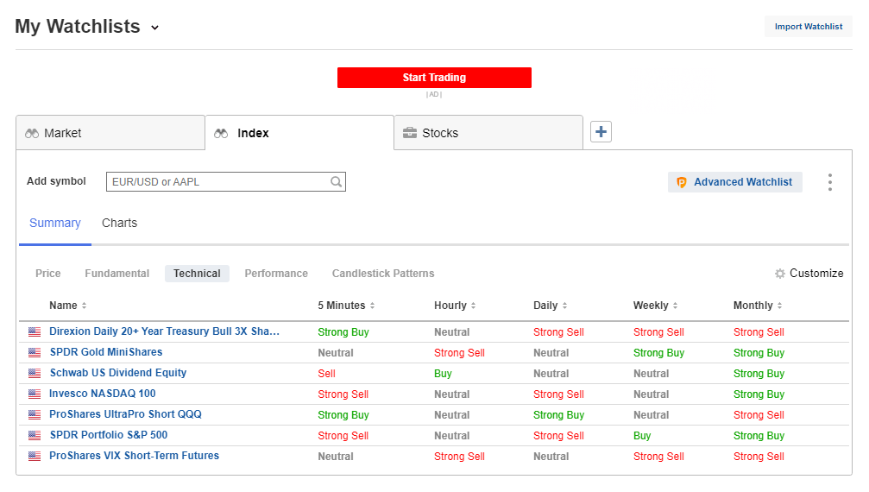
Task: Click Strong Sell in ProShares VIX Monthly cell
Action: pyautogui.click(x=759, y=457)
